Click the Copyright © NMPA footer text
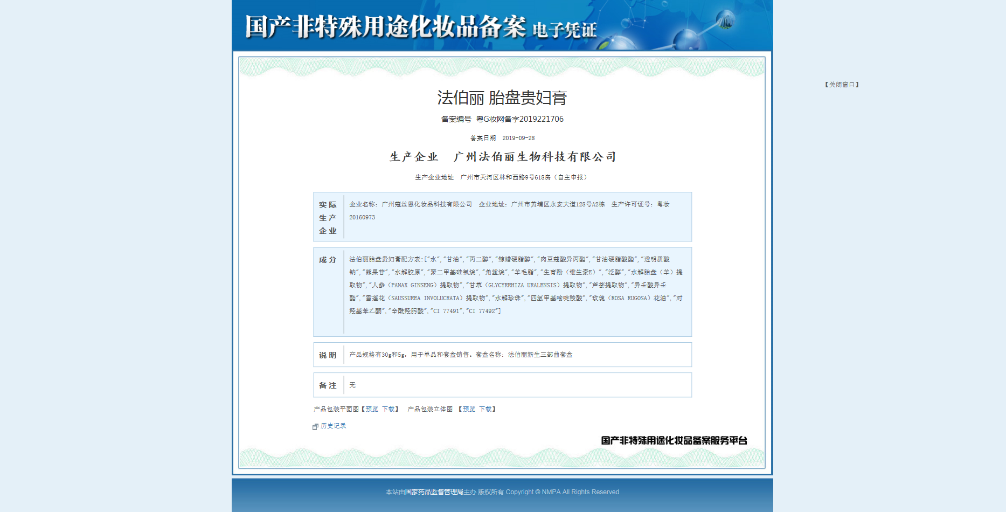 pos(563,492)
